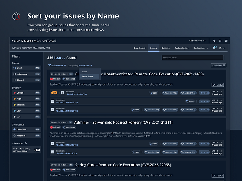Toggle the Critical severity filter
This screenshot has height=181, width=242.
pyautogui.click(x=26, y=93)
